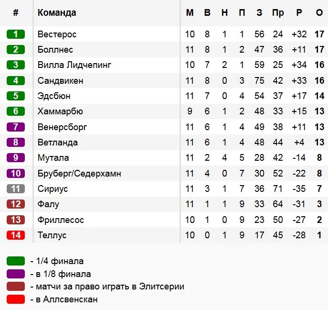Click the green rank 6 badge
328x310 pixels.
point(16,111)
